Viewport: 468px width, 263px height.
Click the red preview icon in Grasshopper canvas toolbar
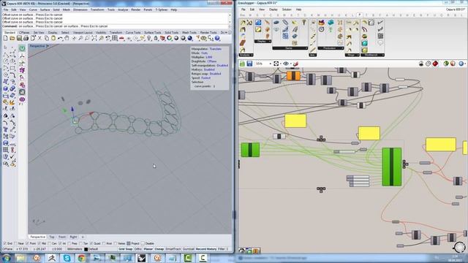(x=436, y=64)
